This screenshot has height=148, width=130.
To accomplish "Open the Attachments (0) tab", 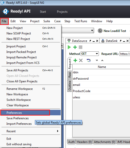I will pos(104,142).
